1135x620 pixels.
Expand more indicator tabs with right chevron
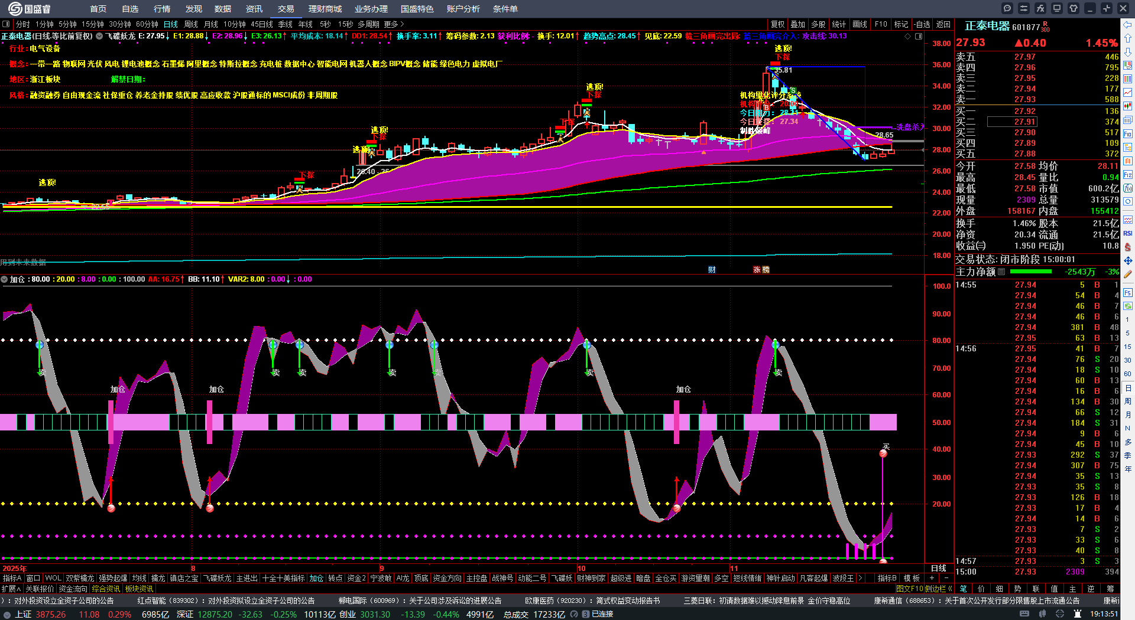pyautogui.click(x=860, y=578)
